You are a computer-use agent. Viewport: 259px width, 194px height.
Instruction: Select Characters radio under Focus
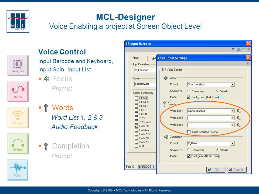click(189, 91)
